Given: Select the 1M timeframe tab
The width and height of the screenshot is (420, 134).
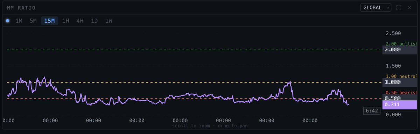Looking at the screenshot, I should coord(19,21).
